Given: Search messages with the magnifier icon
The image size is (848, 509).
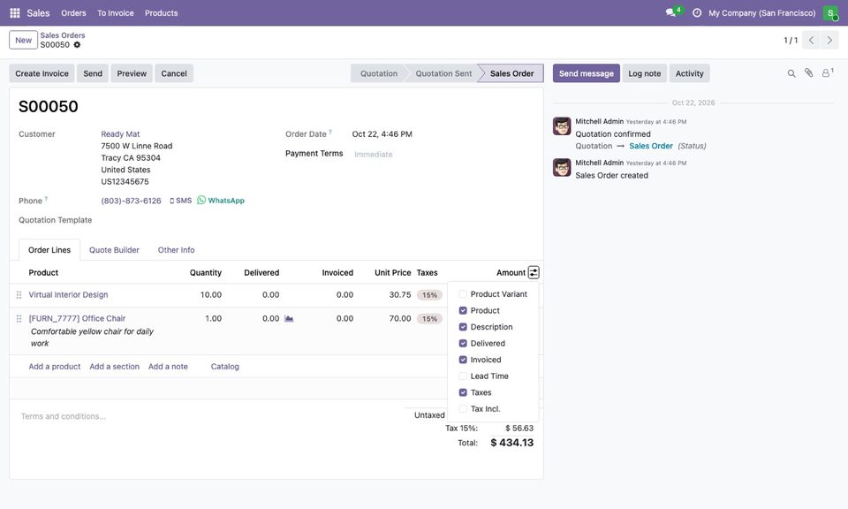Looking at the screenshot, I should coord(791,73).
